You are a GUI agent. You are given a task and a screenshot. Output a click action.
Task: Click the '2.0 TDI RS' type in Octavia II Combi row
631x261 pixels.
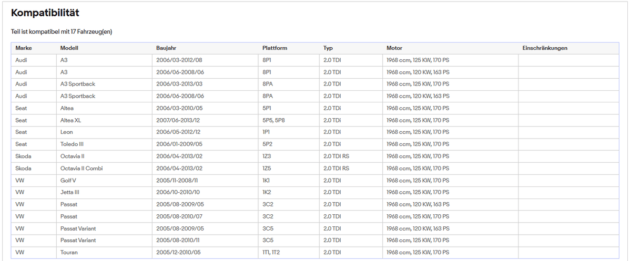point(336,169)
